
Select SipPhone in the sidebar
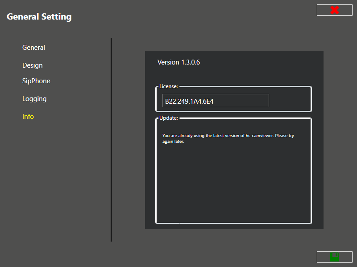click(x=36, y=81)
